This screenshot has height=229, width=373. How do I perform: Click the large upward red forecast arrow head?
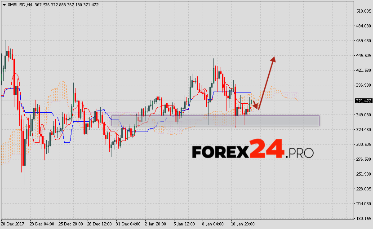[x=273, y=59]
